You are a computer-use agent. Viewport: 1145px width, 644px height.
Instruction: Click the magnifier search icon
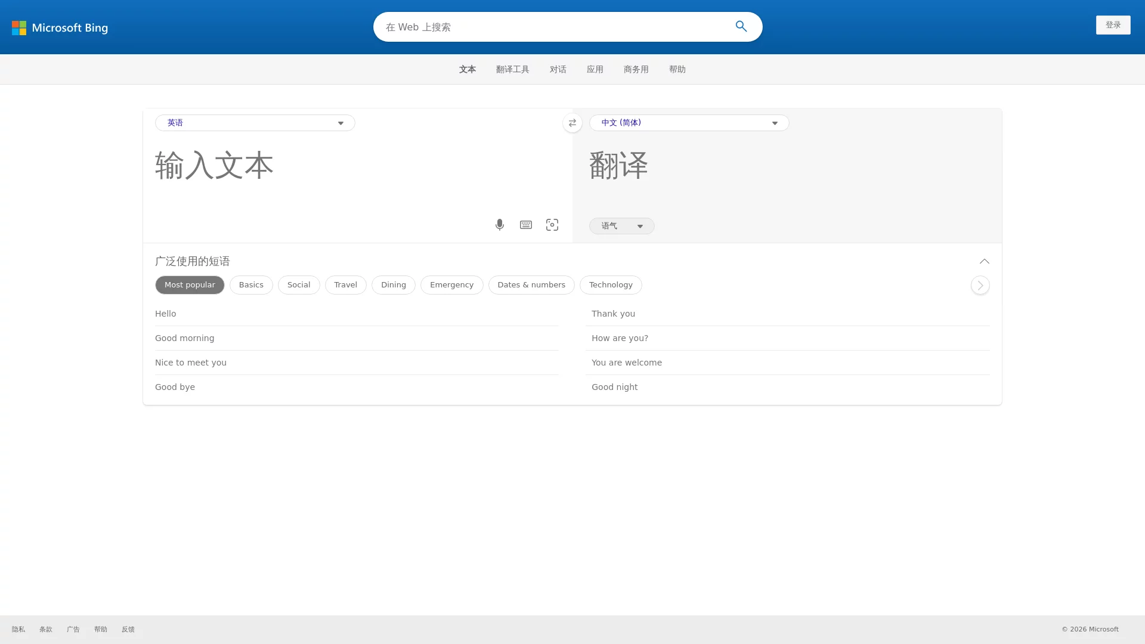pos(741,27)
